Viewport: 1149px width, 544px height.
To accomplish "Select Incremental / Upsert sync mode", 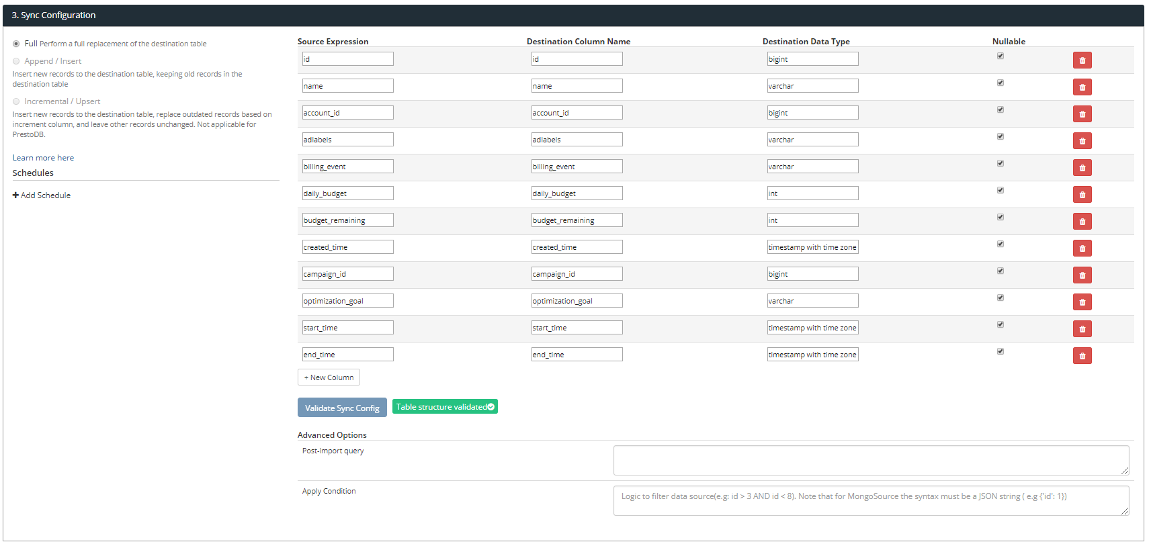I will pyautogui.click(x=16, y=101).
